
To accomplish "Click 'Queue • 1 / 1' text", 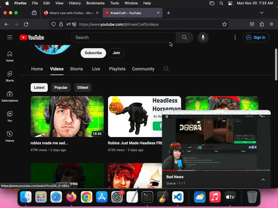I will (176, 183).
